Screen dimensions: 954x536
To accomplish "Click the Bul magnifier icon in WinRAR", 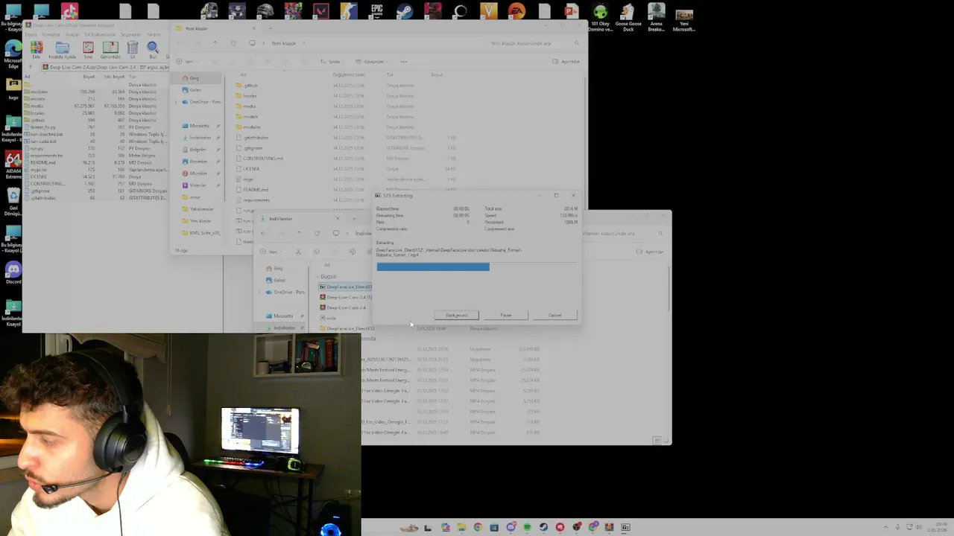I will click(153, 51).
